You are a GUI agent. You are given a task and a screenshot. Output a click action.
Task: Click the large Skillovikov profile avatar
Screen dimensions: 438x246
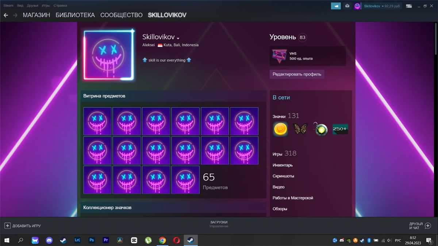click(x=108, y=55)
